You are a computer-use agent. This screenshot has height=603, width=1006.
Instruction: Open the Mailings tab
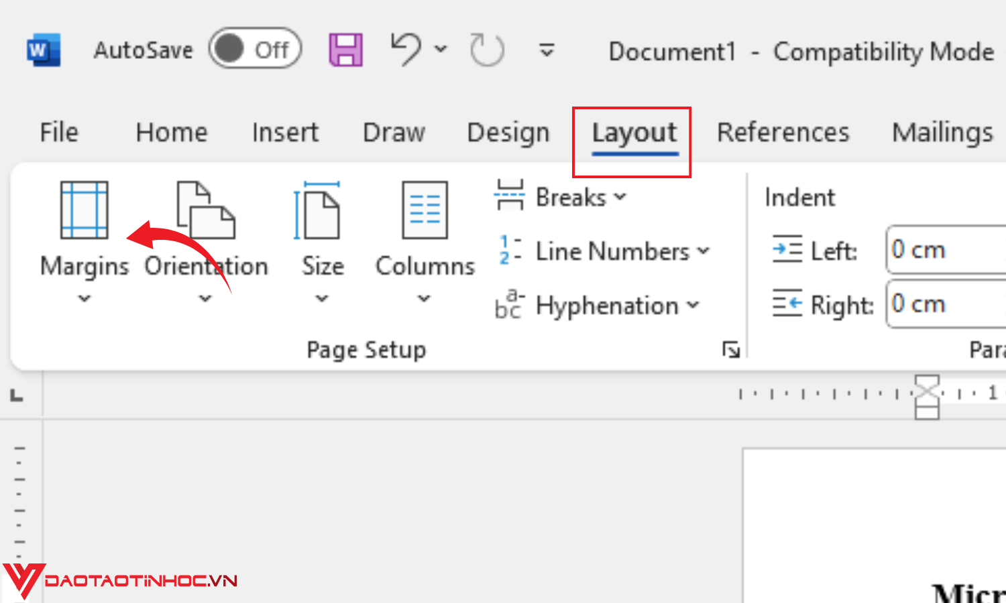click(x=942, y=133)
